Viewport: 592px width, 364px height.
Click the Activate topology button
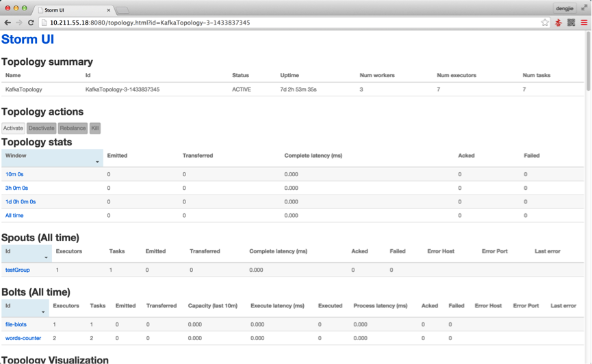[13, 128]
